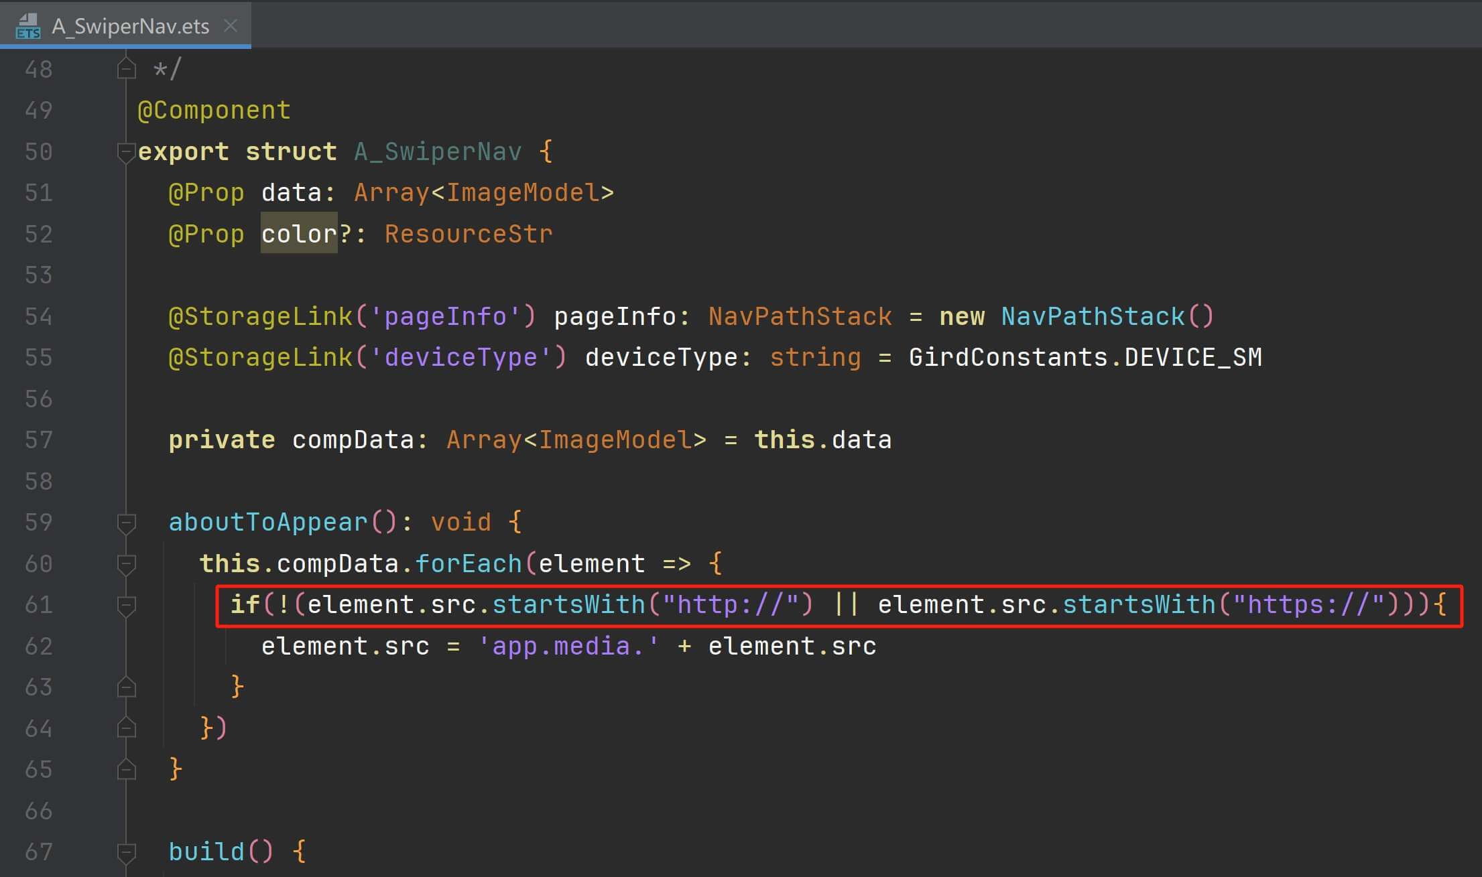The image size is (1482, 877).
Task: Click the 'data' property on line 51
Action: [x=292, y=193]
